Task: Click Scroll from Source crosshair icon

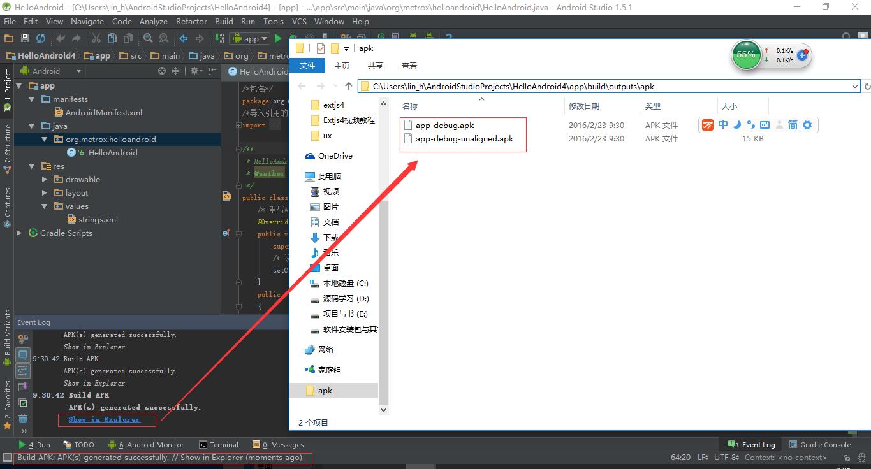Action: 163,71
